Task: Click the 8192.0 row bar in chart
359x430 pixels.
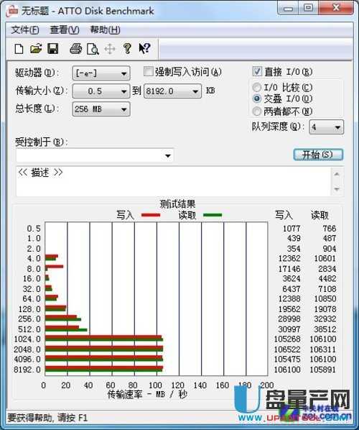Action: point(104,369)
